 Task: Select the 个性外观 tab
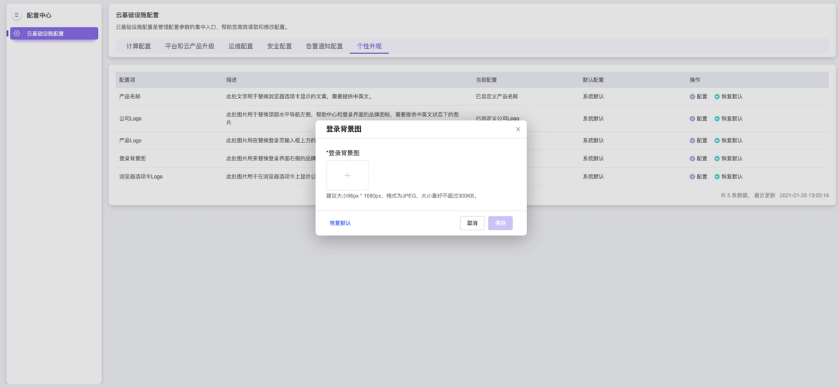pos(369,47)
